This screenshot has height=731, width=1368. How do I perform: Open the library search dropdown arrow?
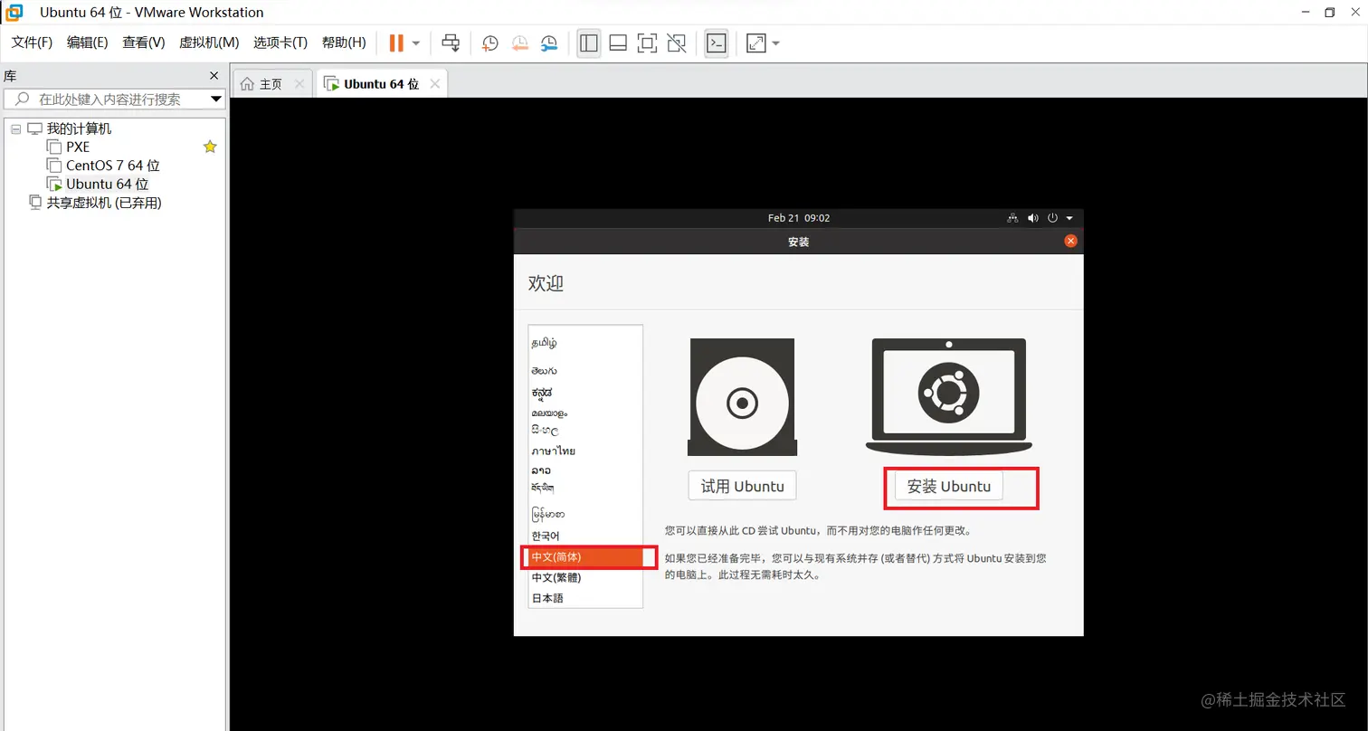point(216,99)
